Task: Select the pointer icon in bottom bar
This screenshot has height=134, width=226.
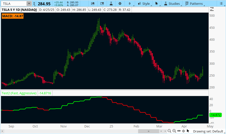Action: 188,131
